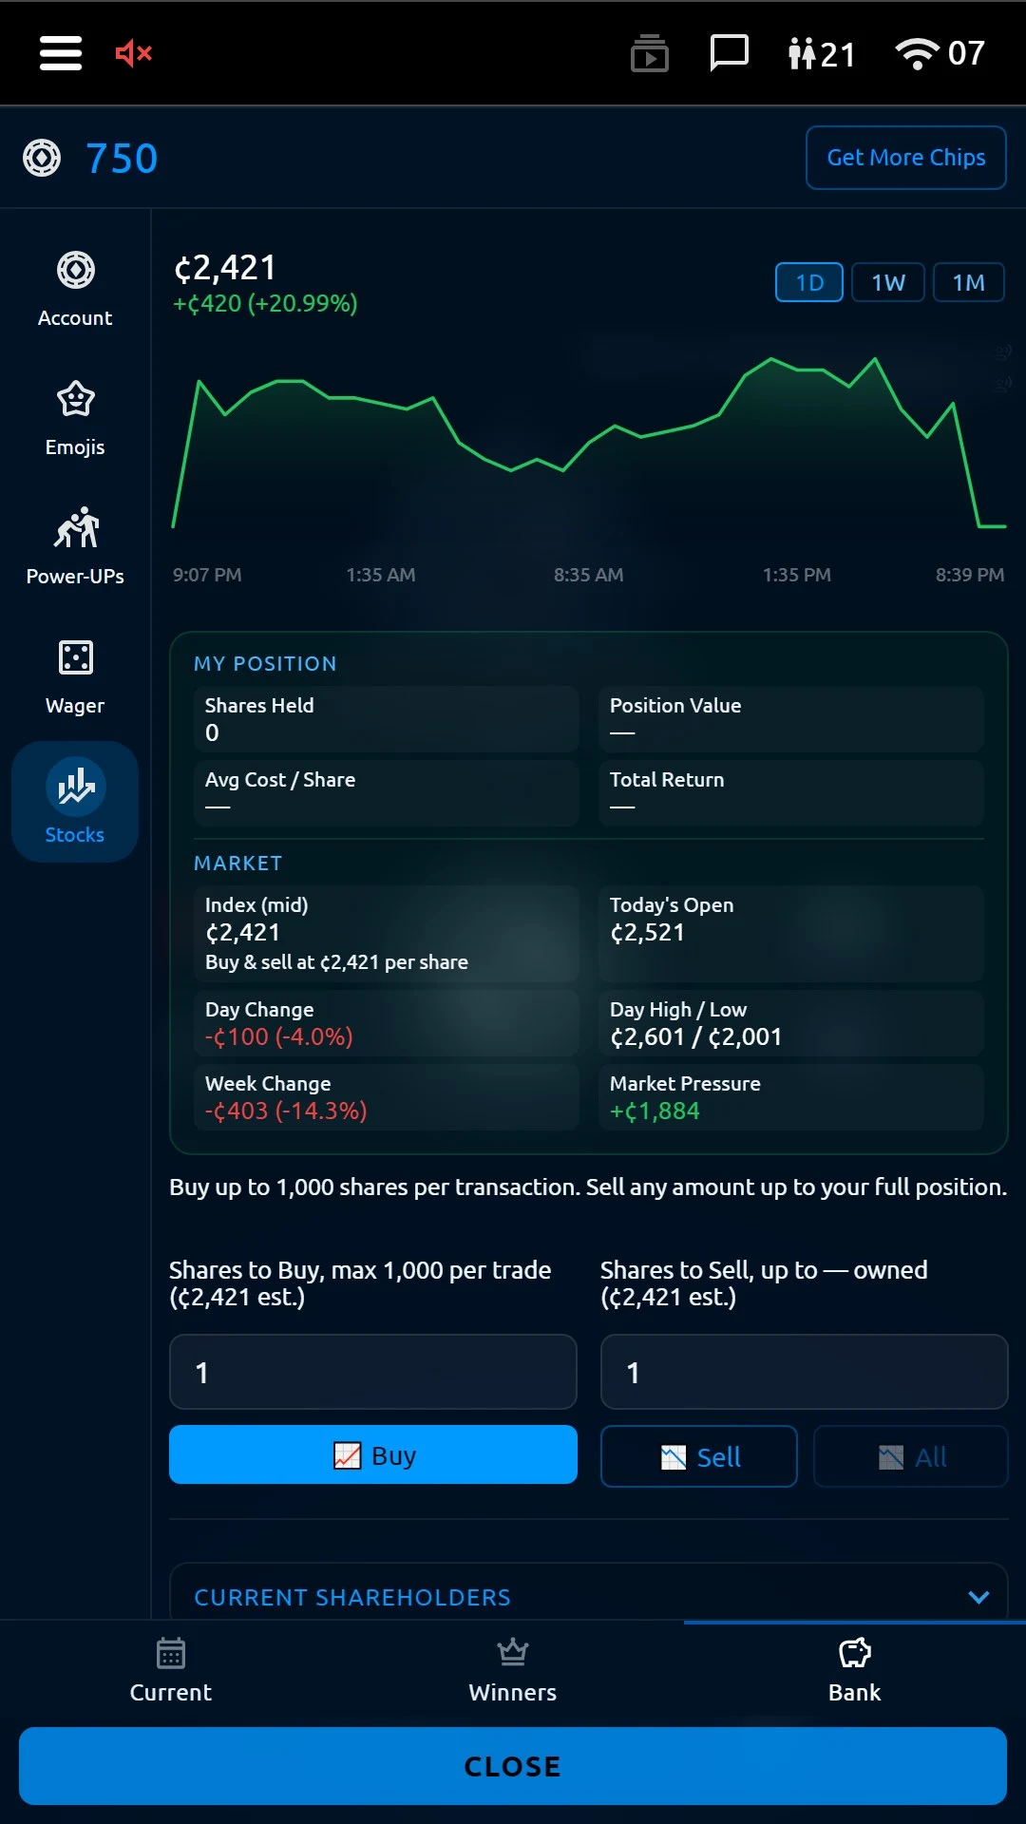
Task: Click the Current Shareholders chevron arrow
Action: tap(978, 1597)
